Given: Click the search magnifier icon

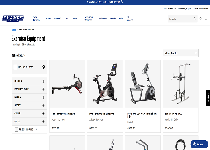Looking at the screenshot, I should [x=194, y=19].
